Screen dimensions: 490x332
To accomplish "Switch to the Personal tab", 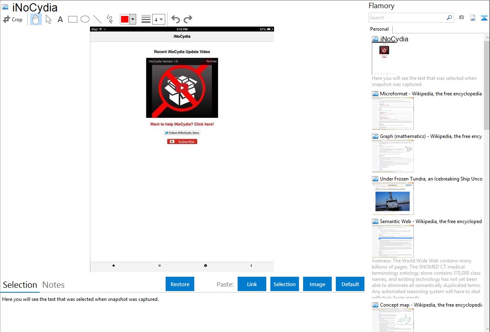I will click(380, 29).
